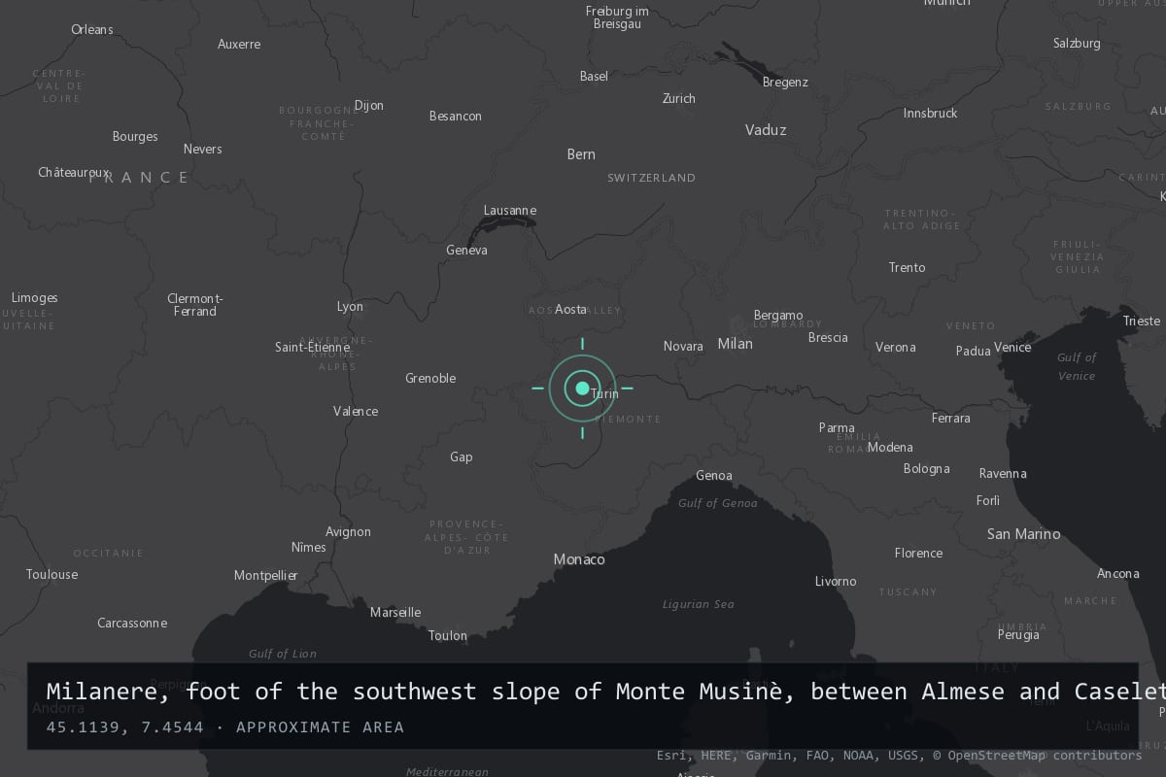The height and width of the screenshot is (777, 1166).
Task: Select the Lyon city label
Action: [350, 307]
